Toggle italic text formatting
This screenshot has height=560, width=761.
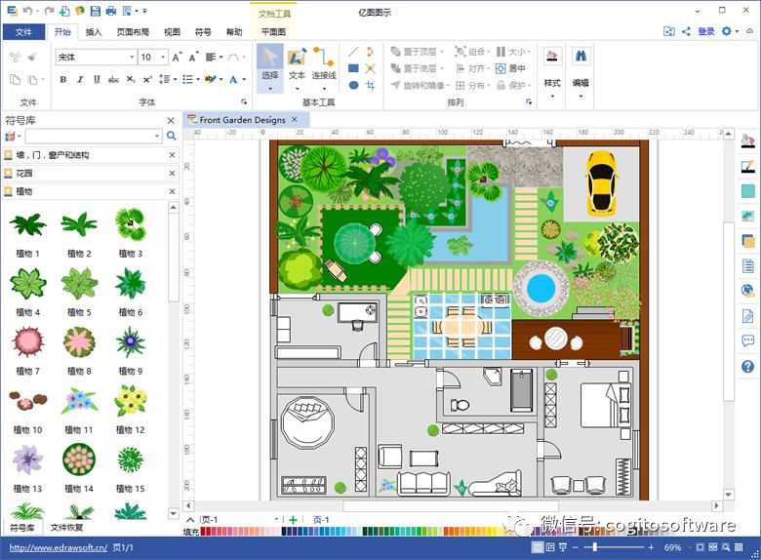80,80
